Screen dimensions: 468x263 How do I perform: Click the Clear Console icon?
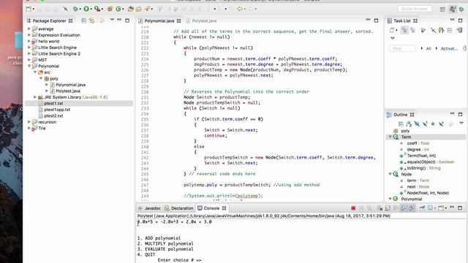point(380,208)
